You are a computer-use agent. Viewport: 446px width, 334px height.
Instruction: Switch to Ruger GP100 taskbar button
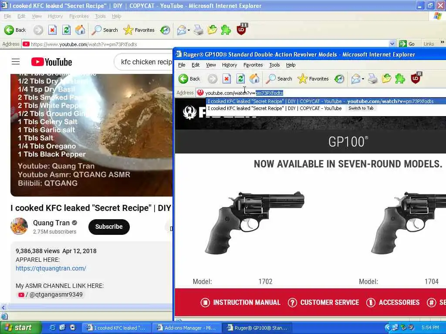point(257,328)
